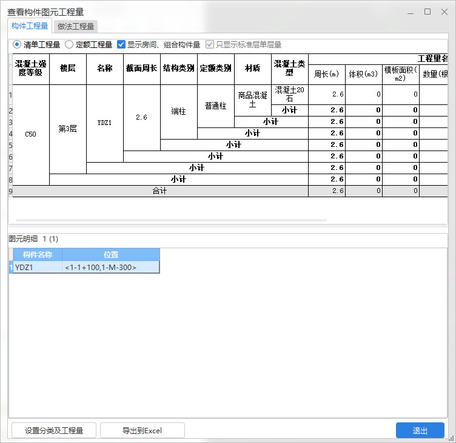456x443 pixels.
Task: Maximize the 查看构件图元工程量 window
Action: pos(428,12)
